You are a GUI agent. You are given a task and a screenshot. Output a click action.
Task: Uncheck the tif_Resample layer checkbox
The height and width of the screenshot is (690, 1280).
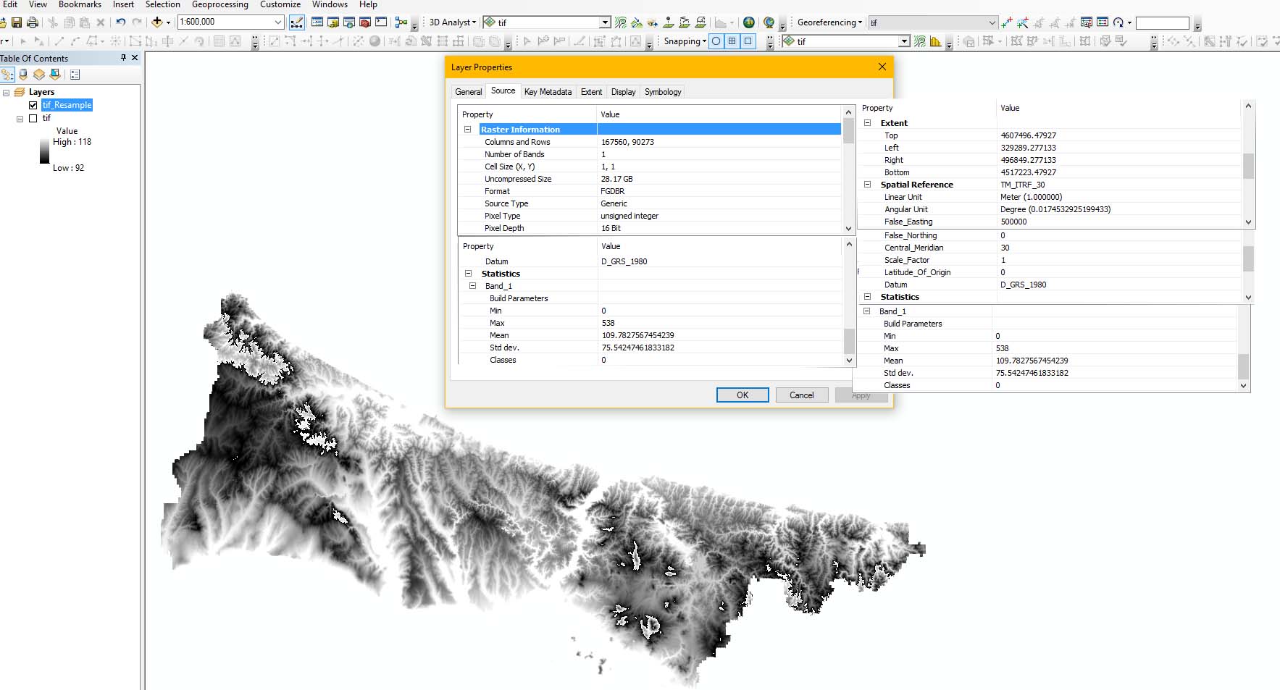pos(33,105)
